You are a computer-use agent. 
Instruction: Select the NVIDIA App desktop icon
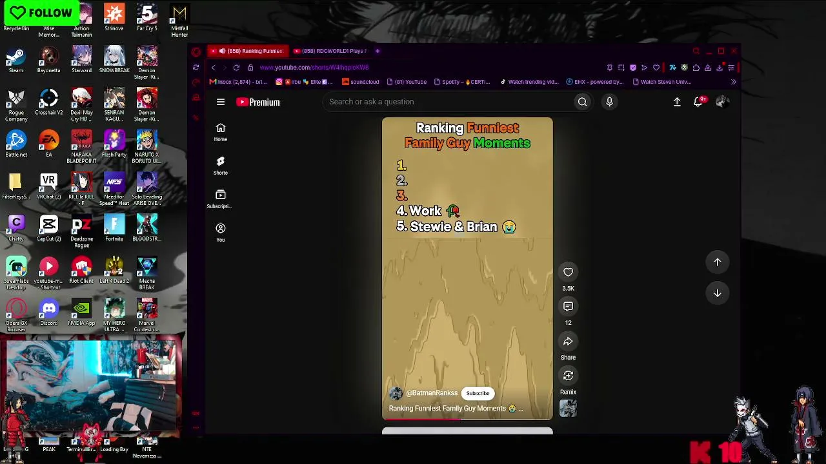click(81, 313)
